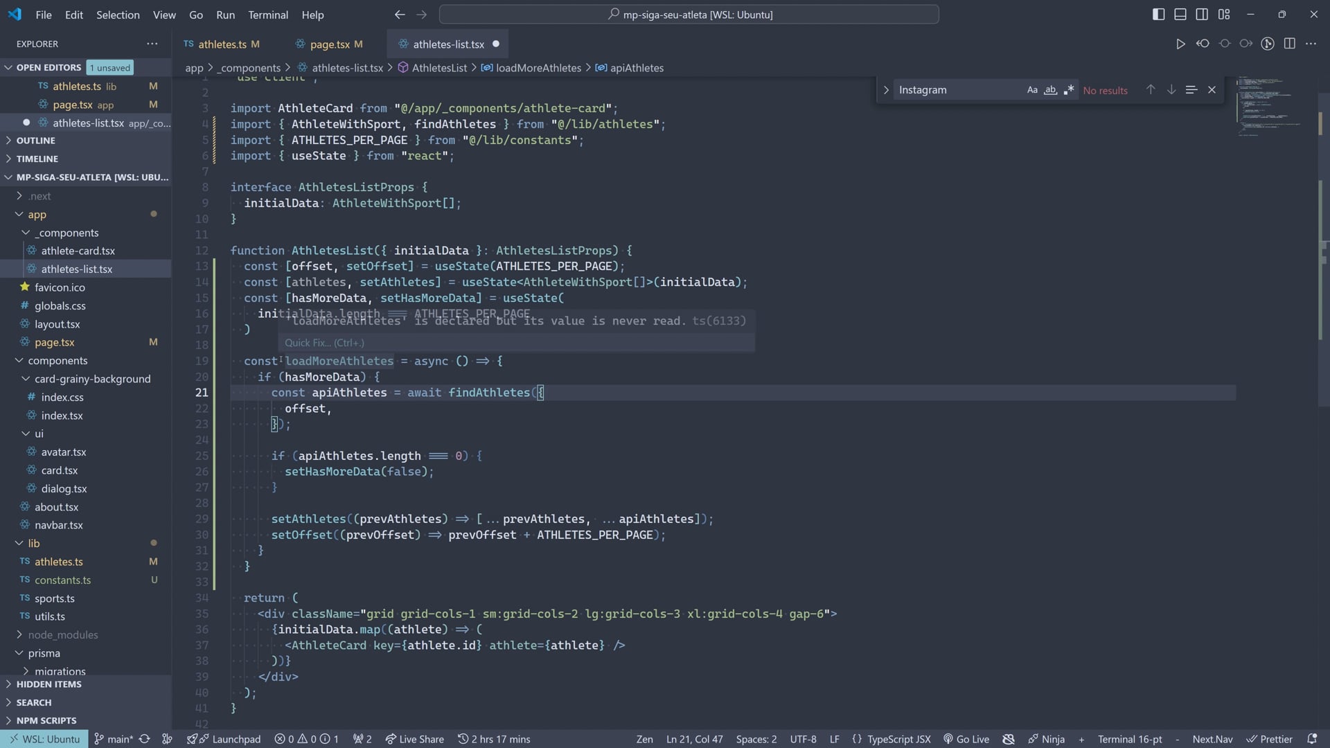Viewport: 1330px width, 748px height.
Task: Expand the OUTLINE section
Action: pyautogui.click(x=36, y=141)
